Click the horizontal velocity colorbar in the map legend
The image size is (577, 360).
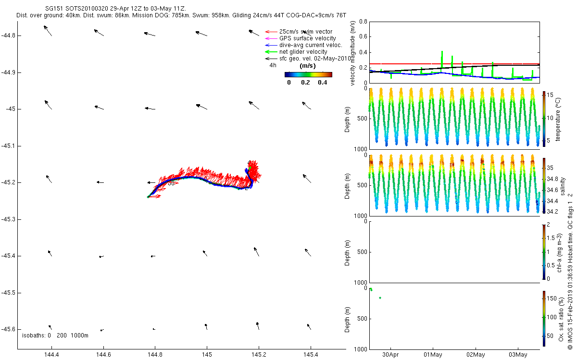308,74
